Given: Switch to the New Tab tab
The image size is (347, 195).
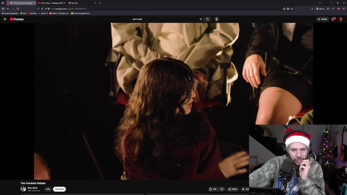Looking at the screenshot, I should (81, 3).
